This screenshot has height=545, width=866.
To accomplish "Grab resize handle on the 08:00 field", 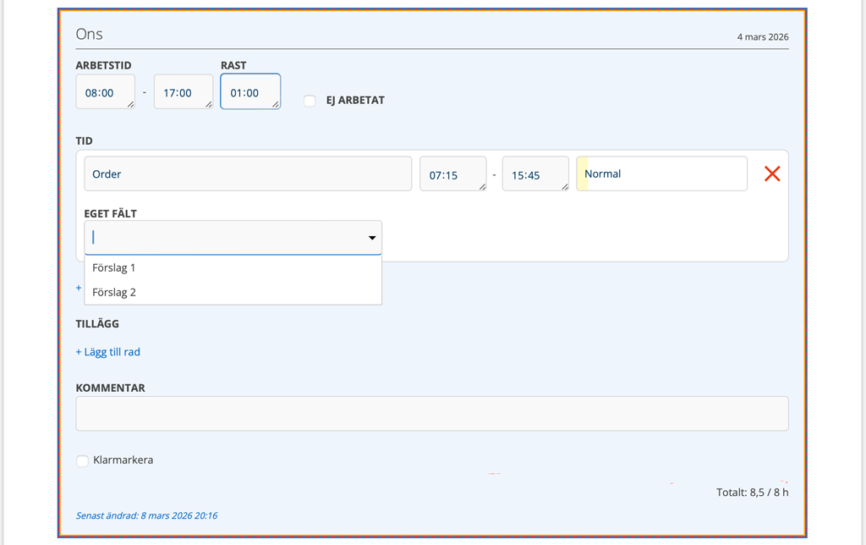I will click(130, 104).
